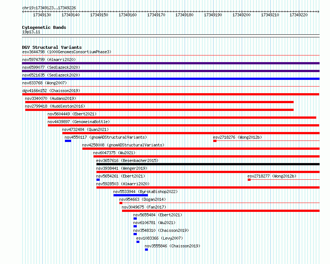Select the nsv6047375 (Wu2021) label
Viewport: 330px width, 264px height.
[x=114, y=153]
